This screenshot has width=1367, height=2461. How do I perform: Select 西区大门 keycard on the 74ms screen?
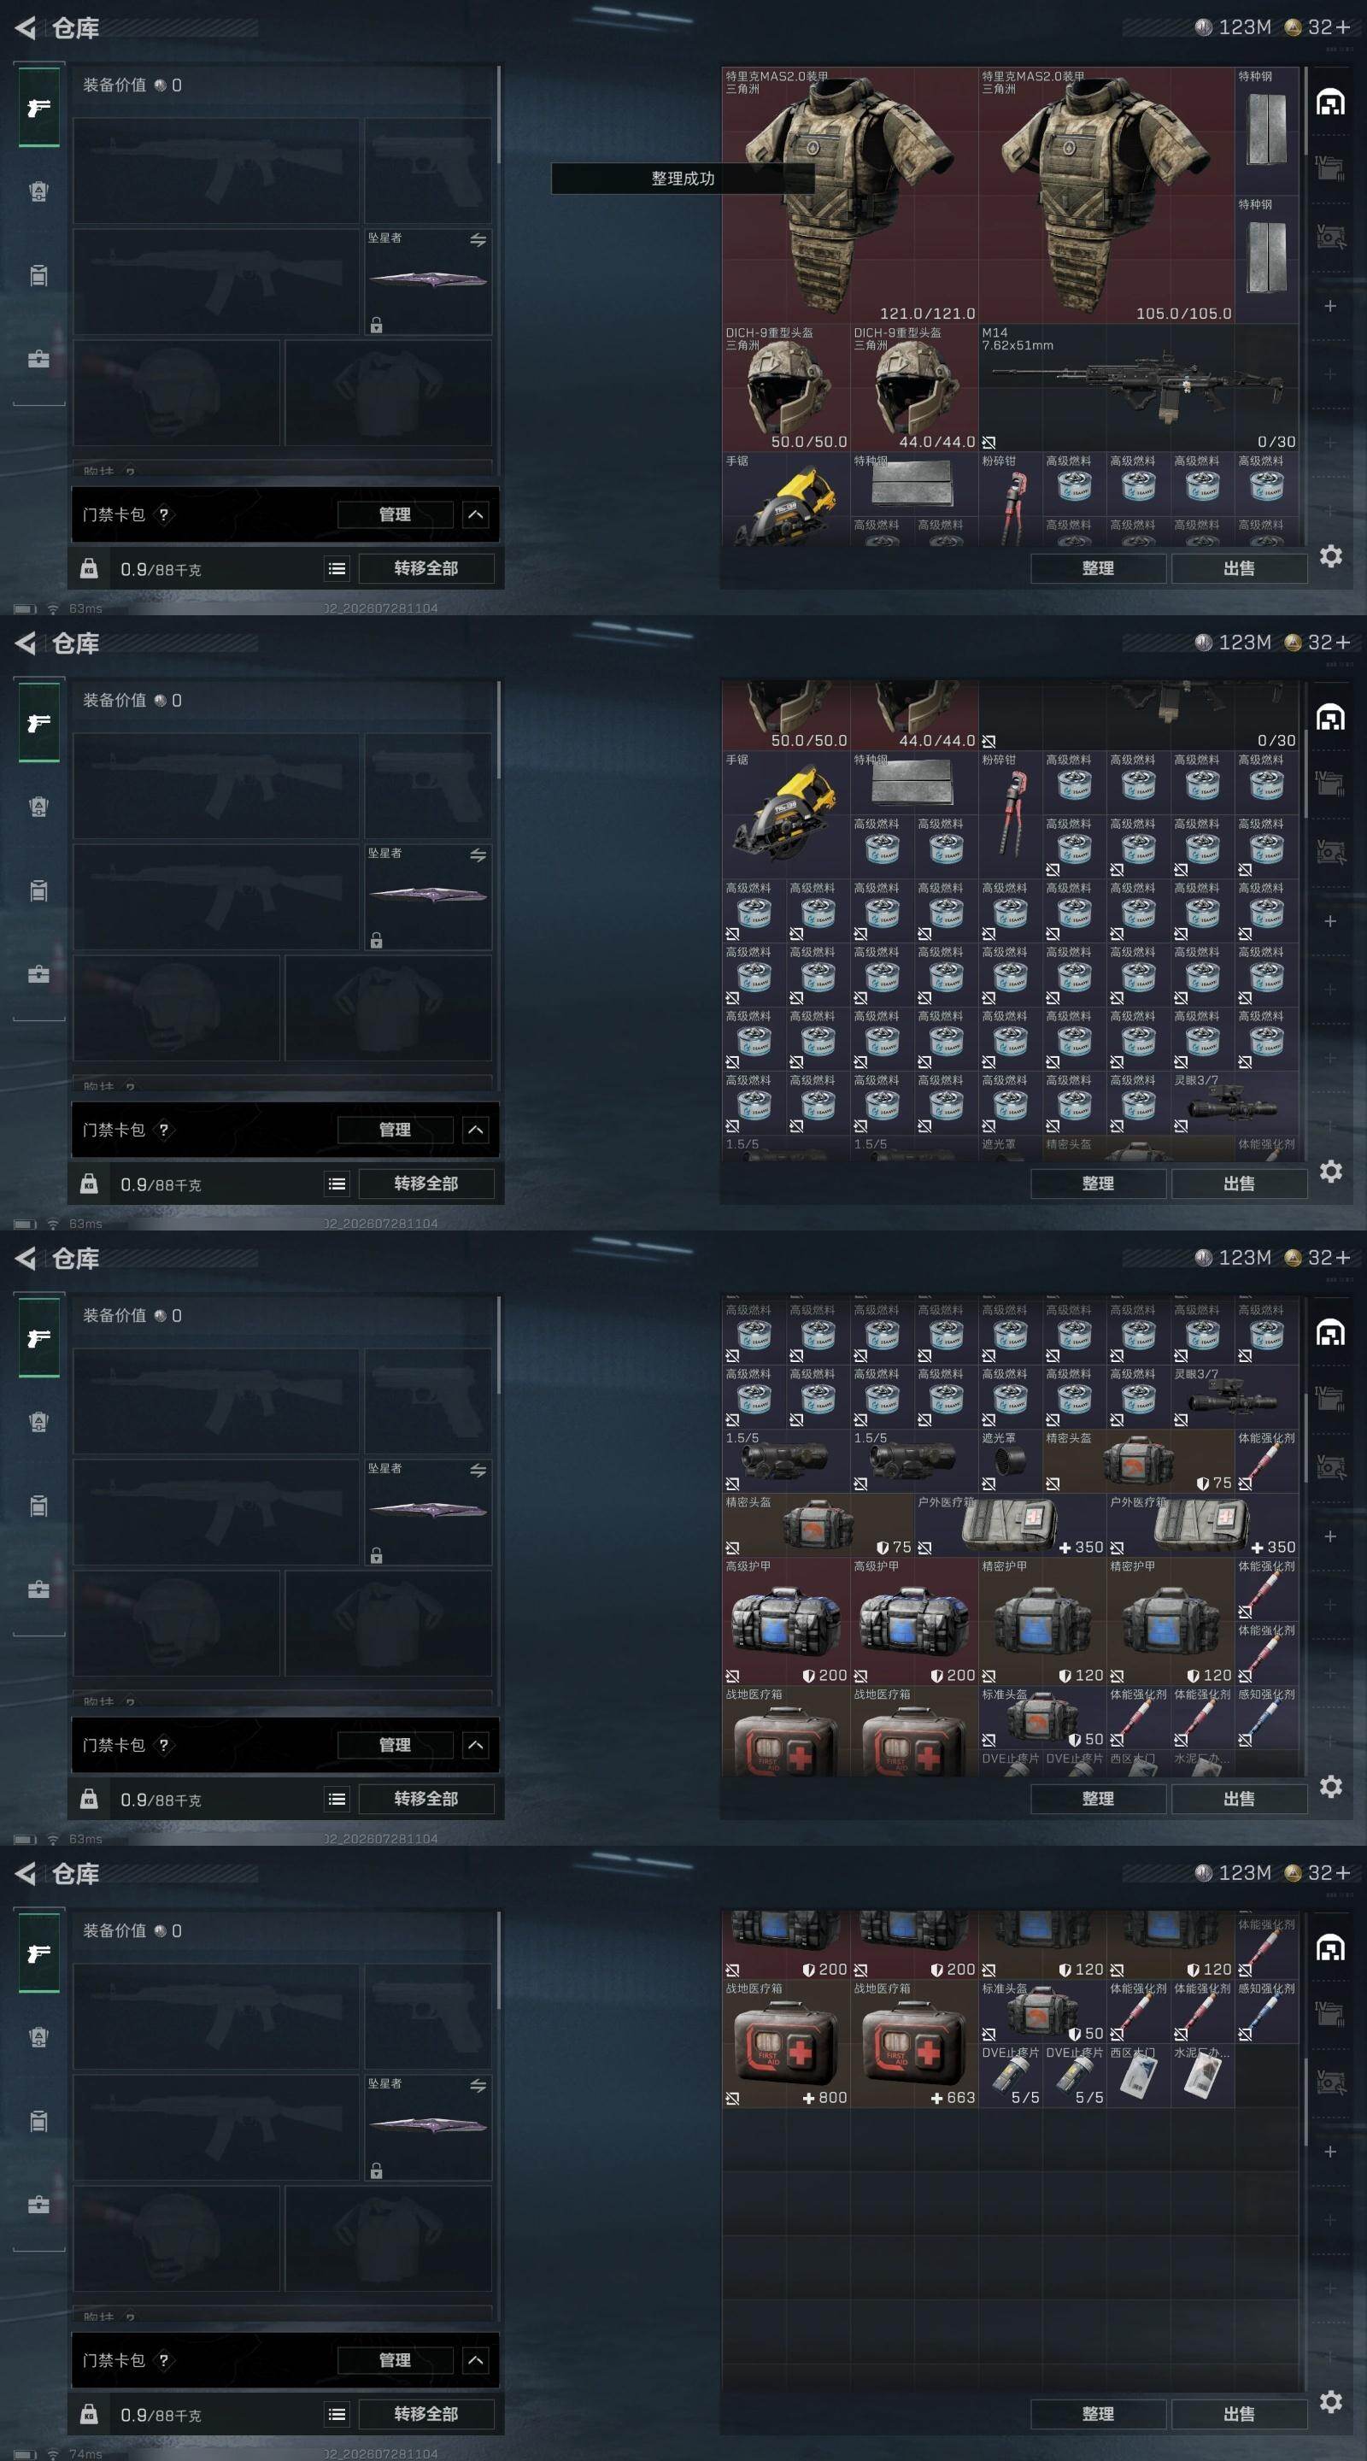(x=1139, y=2075)
